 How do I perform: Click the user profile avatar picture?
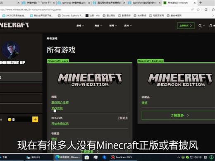(11, 50)
